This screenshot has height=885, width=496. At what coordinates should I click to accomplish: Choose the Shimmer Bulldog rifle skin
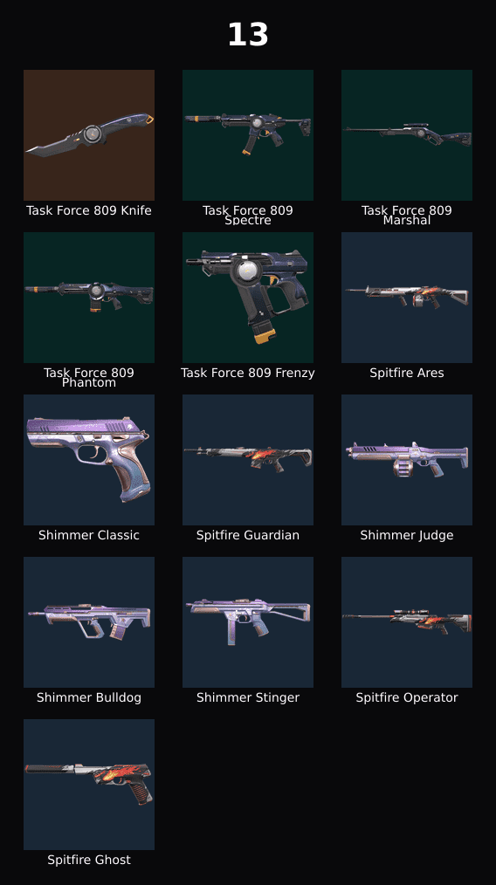coord(89,622)
